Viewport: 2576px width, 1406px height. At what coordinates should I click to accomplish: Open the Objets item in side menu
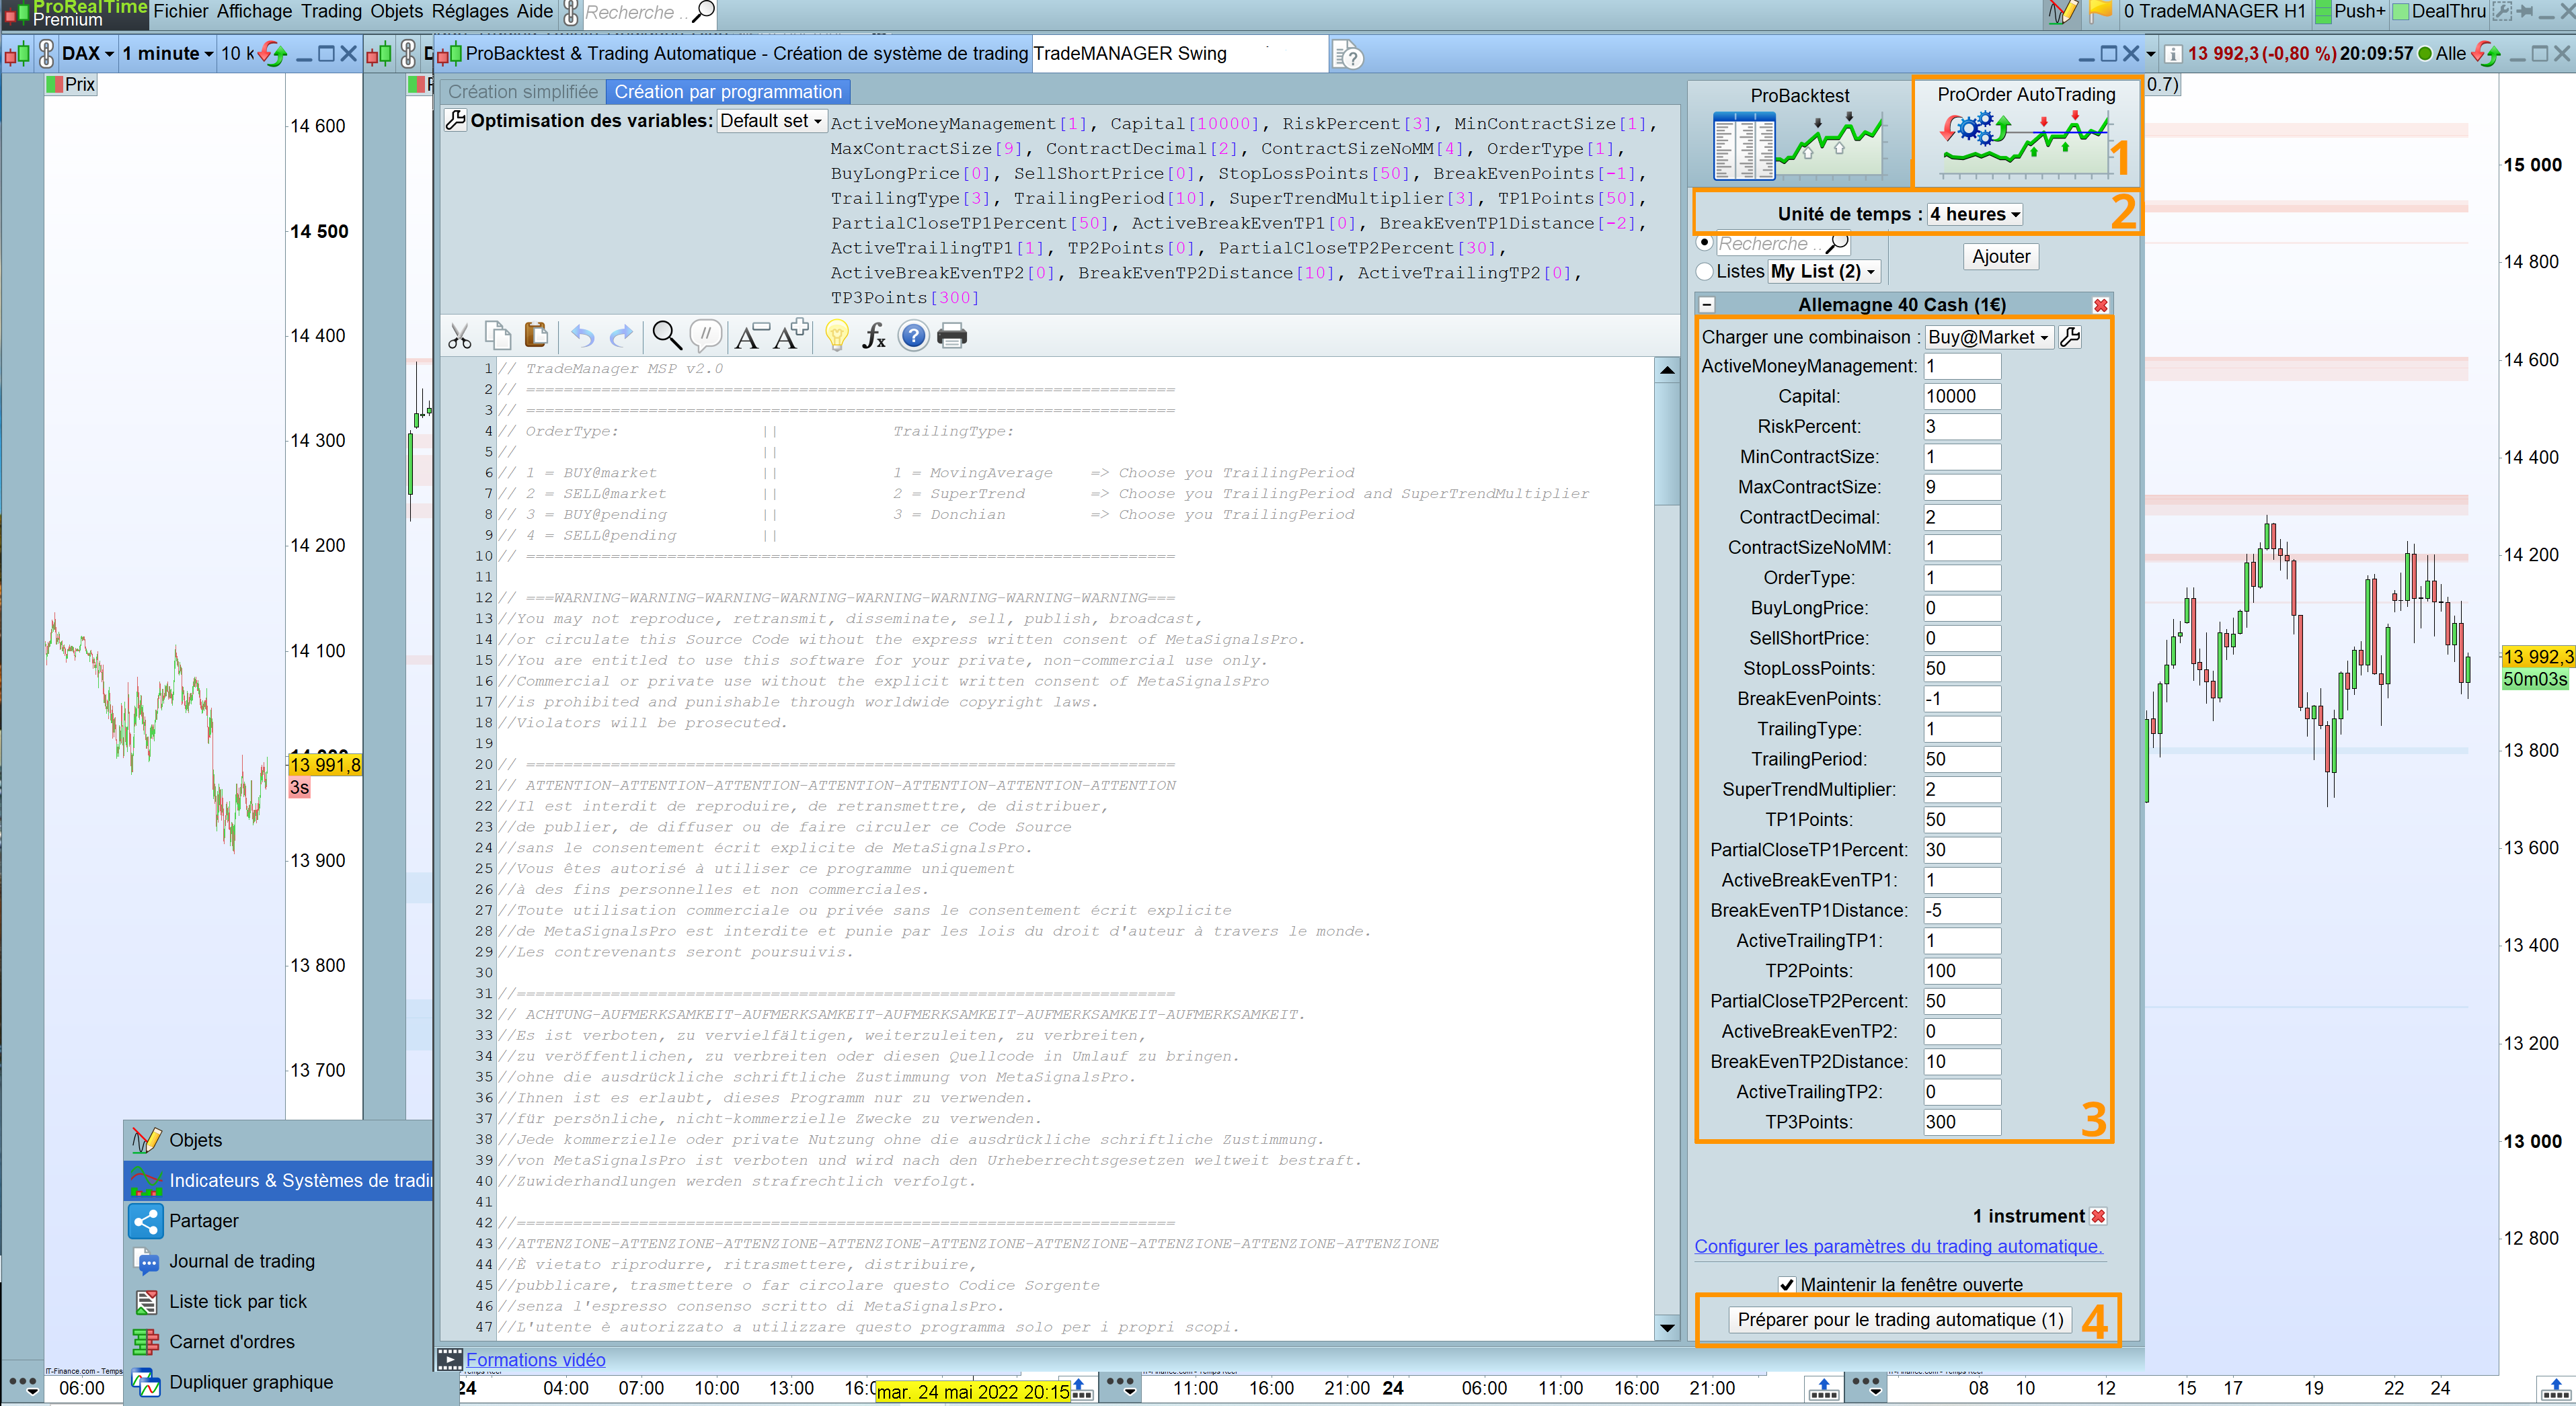(x=278, y=1140)
